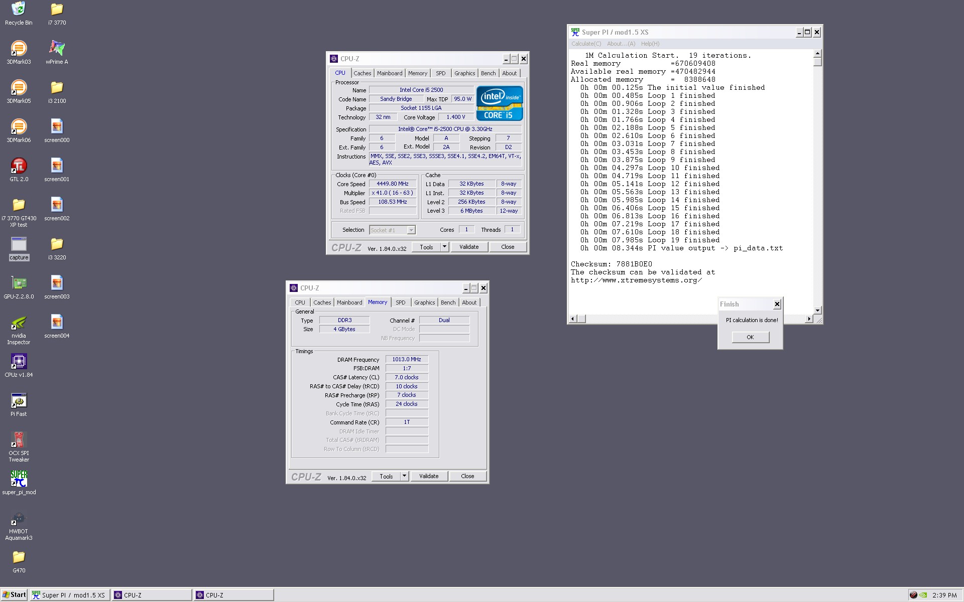Select the screen003 image file icon
Screen dimensions: 964x602
57,287
